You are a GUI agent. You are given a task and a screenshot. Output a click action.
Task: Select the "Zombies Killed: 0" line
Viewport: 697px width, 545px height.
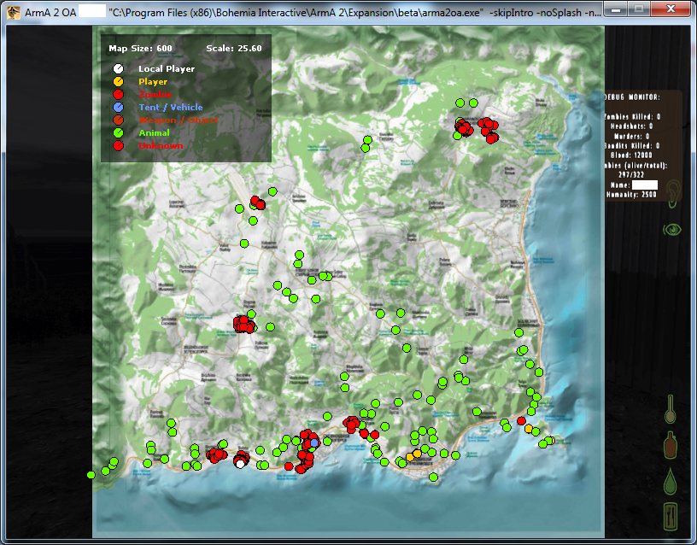[632, 116]
